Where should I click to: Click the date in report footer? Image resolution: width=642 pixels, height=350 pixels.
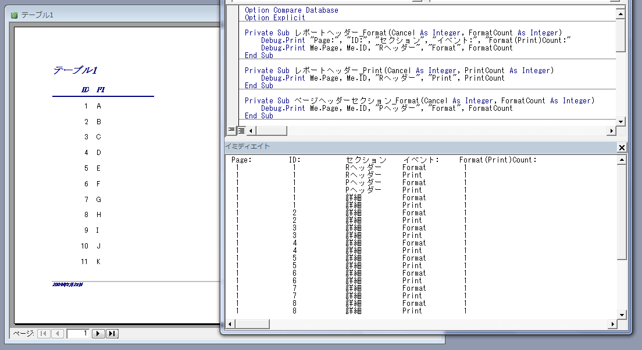tap(67, 284)
